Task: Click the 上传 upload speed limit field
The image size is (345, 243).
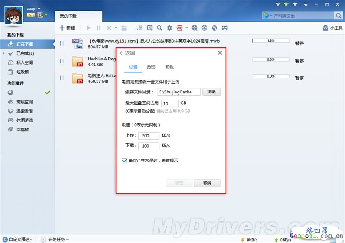Action: [x=149, y=136]
